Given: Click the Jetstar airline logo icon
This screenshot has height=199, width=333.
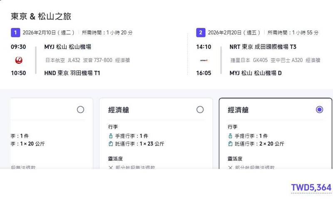Looking at the screenshot, I should (203, 60).
